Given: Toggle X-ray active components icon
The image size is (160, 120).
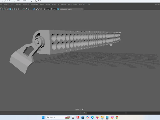Looking at the screenshot, I should (x=39, y=9).
